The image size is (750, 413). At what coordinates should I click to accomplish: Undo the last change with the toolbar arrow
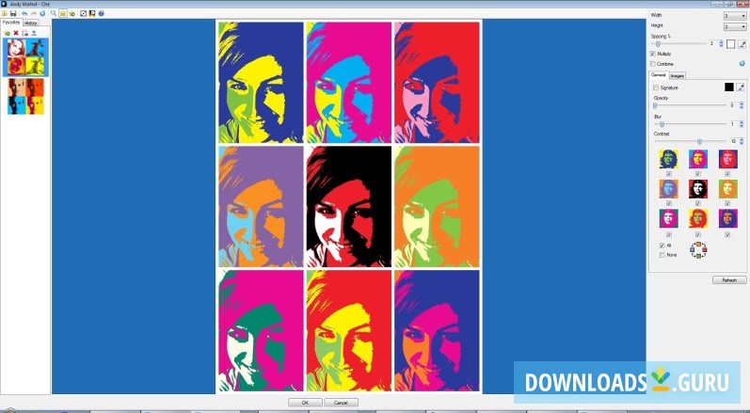[24, 13]
